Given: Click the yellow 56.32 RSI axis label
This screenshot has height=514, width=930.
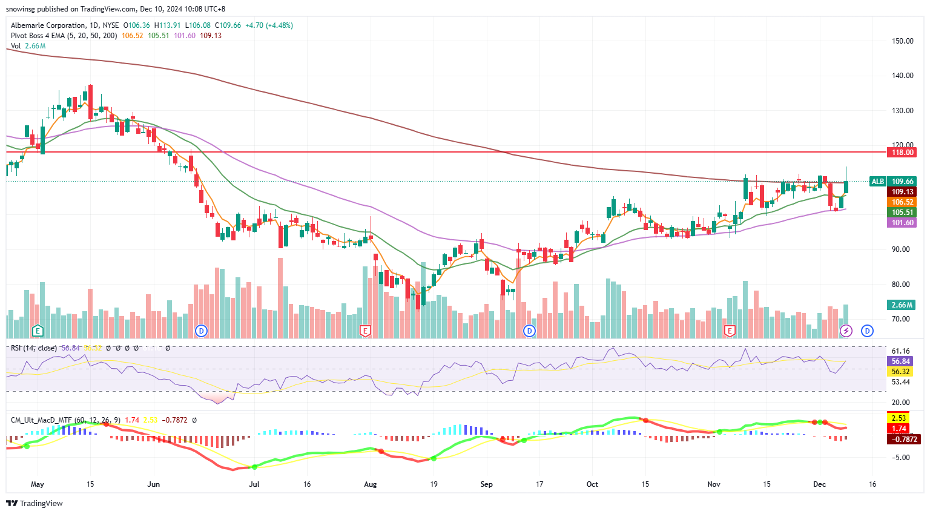Looking at the screenshot, I should click(900, 372).
